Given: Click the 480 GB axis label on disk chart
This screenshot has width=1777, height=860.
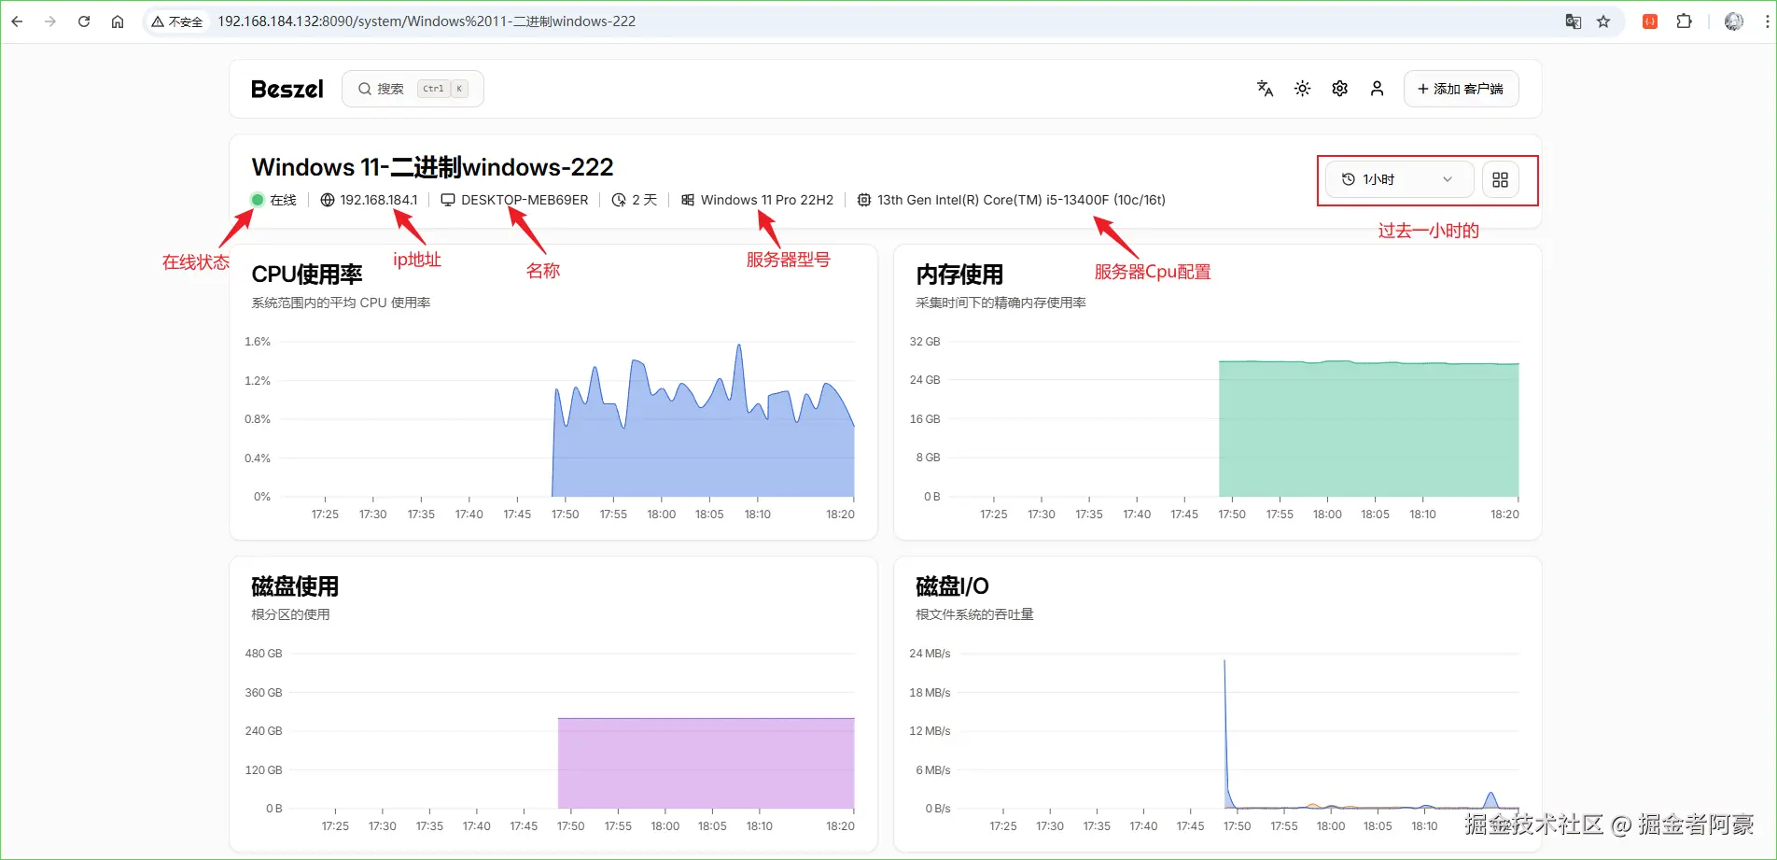Looking at the screenshot, I should pos(263,654).
